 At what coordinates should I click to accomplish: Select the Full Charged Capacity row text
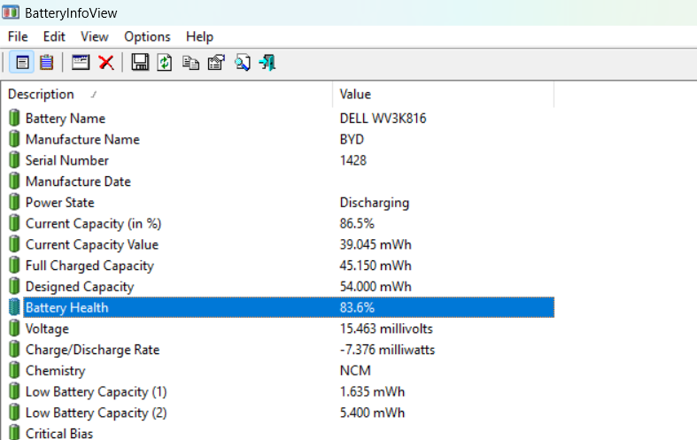click(89, 266)
